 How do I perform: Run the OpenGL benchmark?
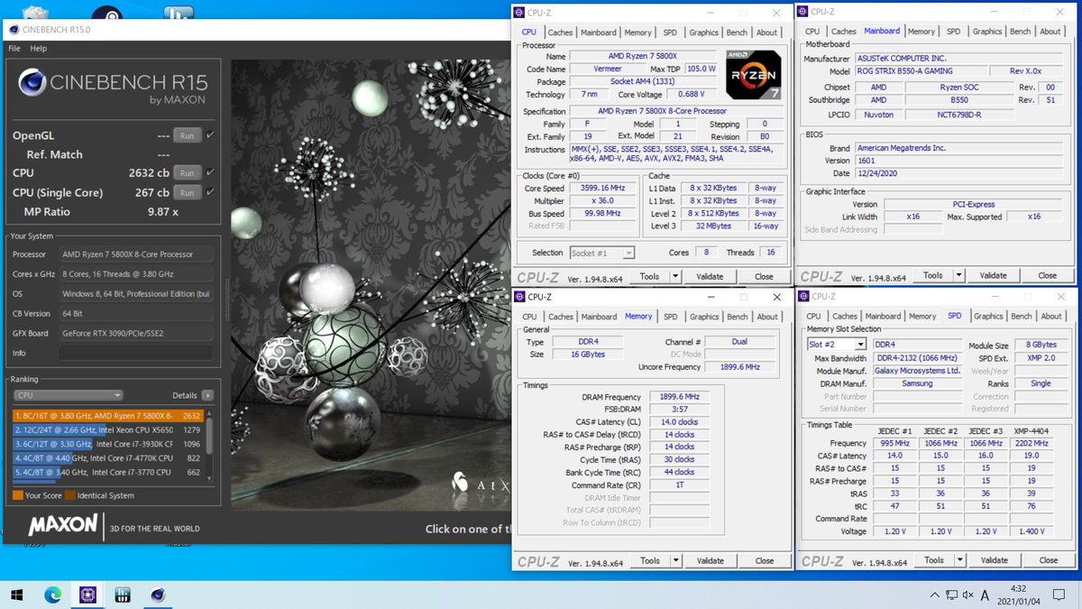click(x=187, y=135)
